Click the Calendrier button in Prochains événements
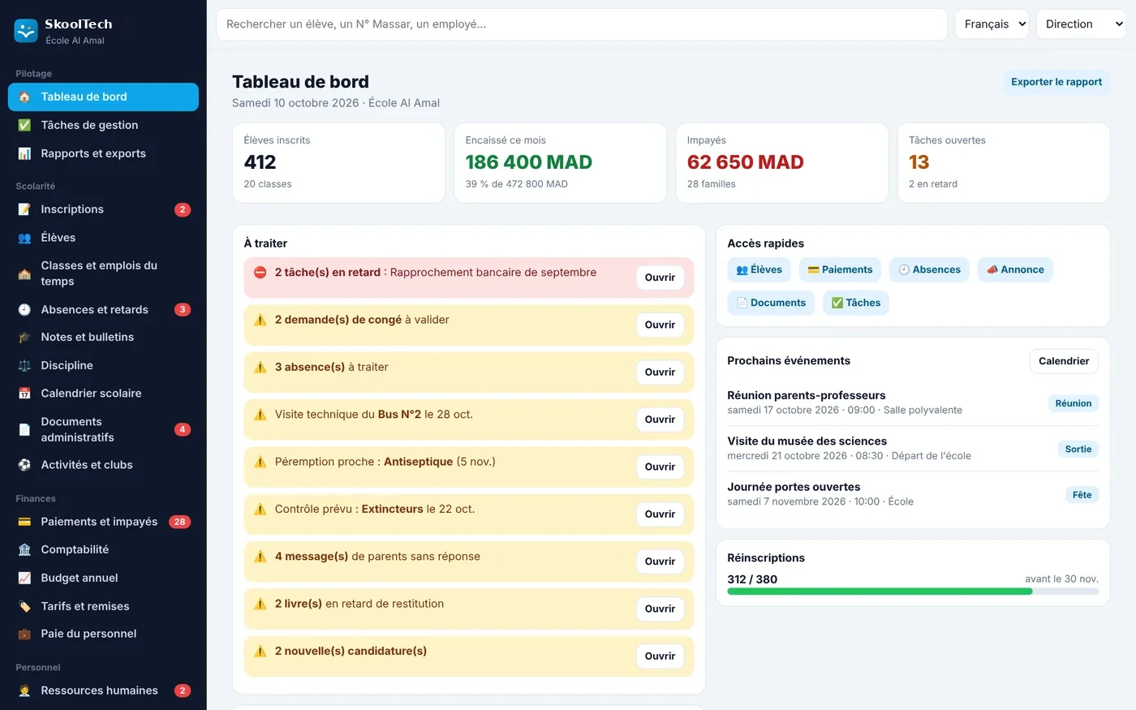 pos(1064,361)
